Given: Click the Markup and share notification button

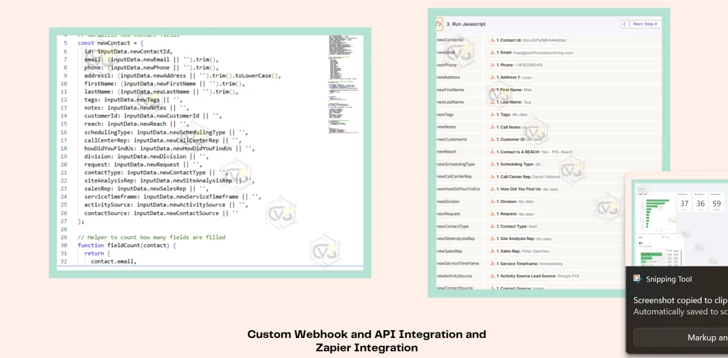Looking at the screenshot, I should point(681,337).
